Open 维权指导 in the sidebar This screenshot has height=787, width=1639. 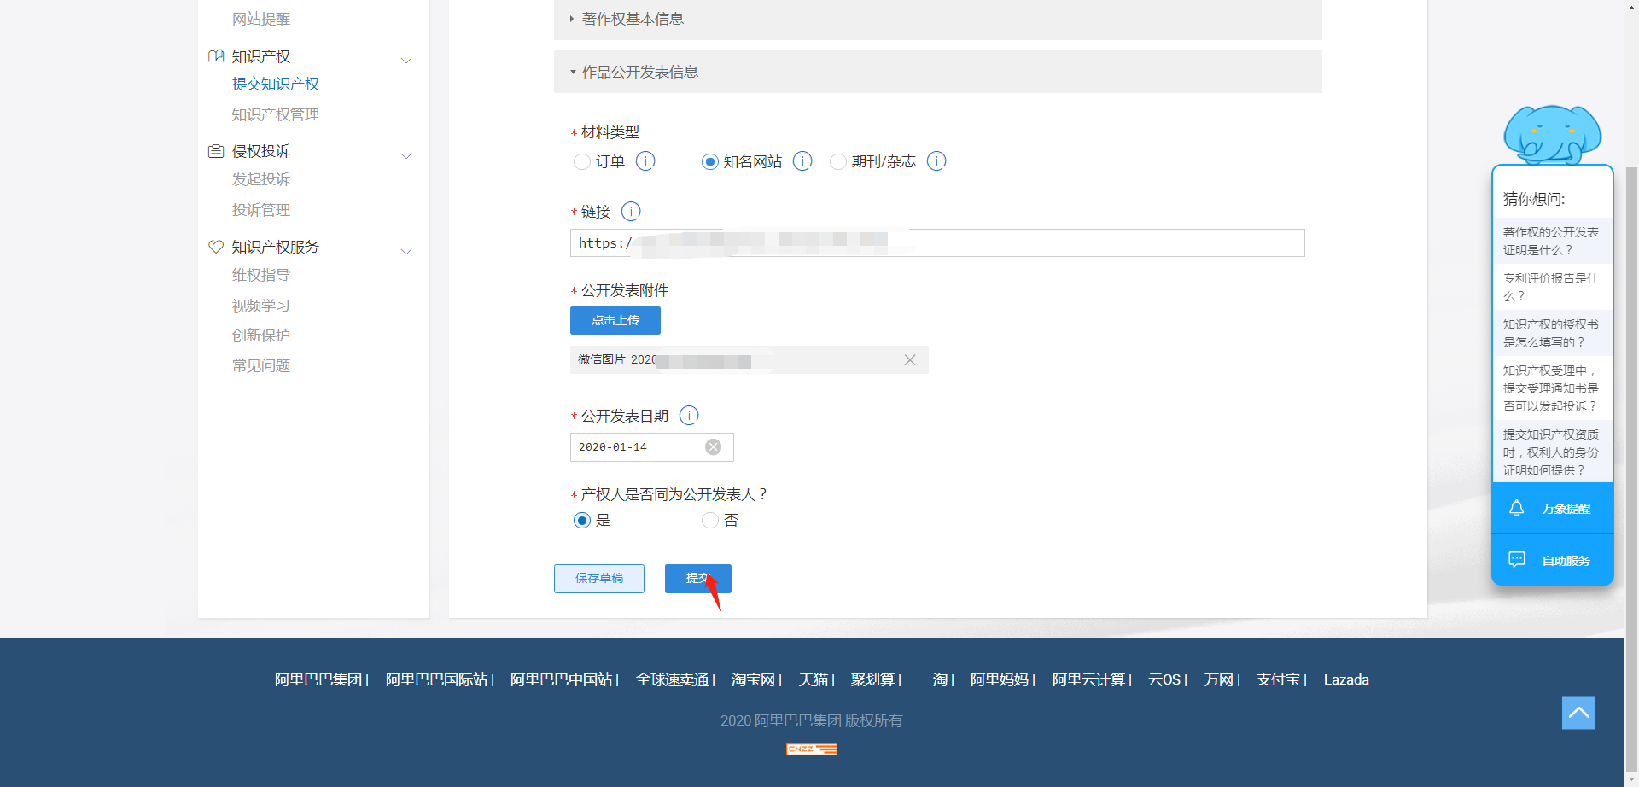click(x=261, y=275)
